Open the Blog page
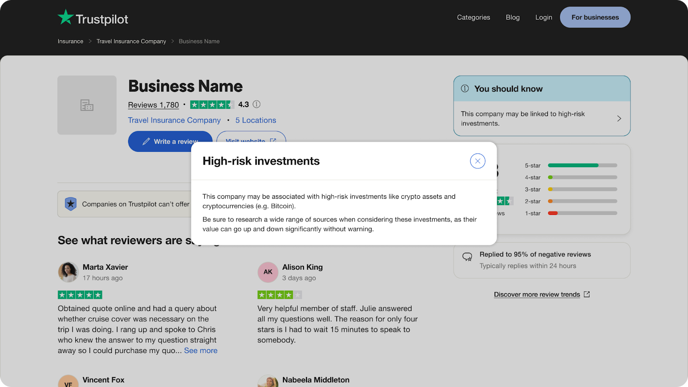The image size is (688, 387). coord(512,17)
